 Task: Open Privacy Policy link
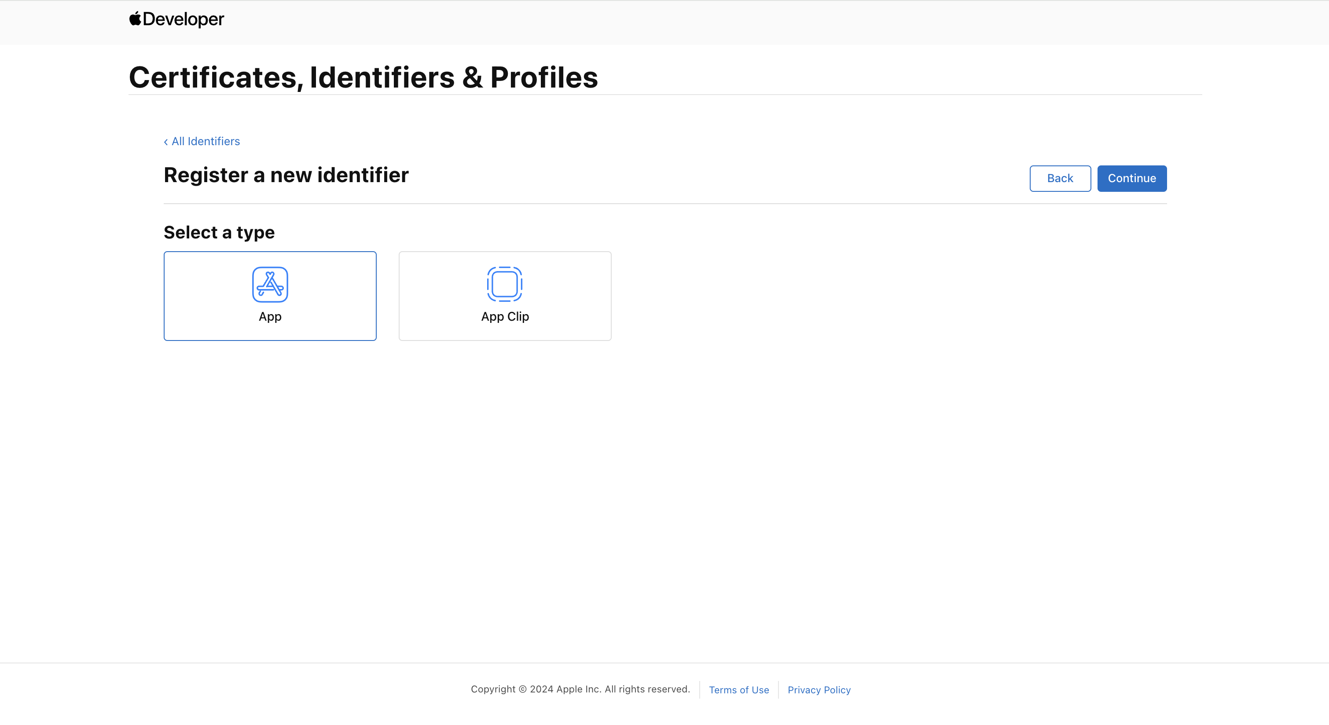(x=819, y=690)
